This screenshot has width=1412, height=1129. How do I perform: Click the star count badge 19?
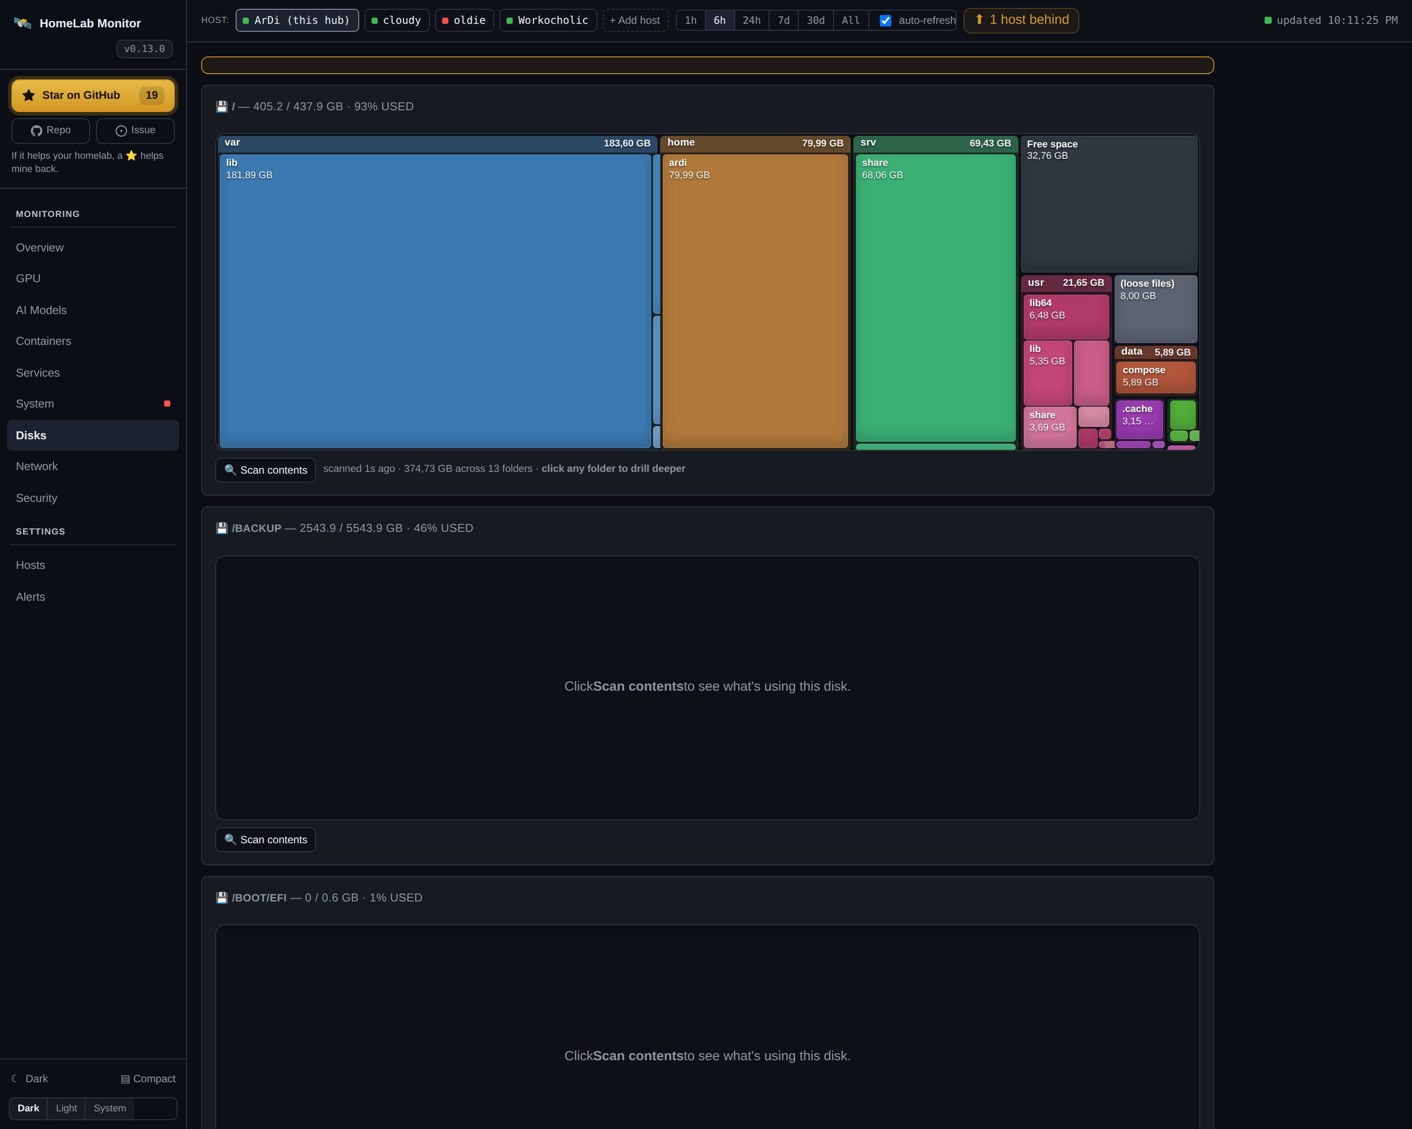[152, 96]
